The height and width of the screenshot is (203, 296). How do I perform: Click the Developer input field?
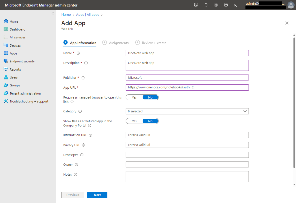coord(187,155)
